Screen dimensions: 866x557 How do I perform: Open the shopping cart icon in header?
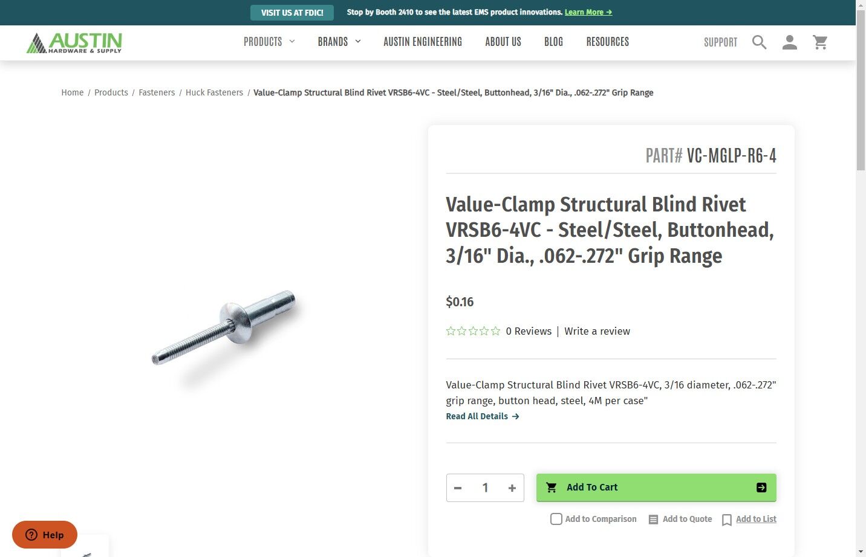(x=821, y=42)
